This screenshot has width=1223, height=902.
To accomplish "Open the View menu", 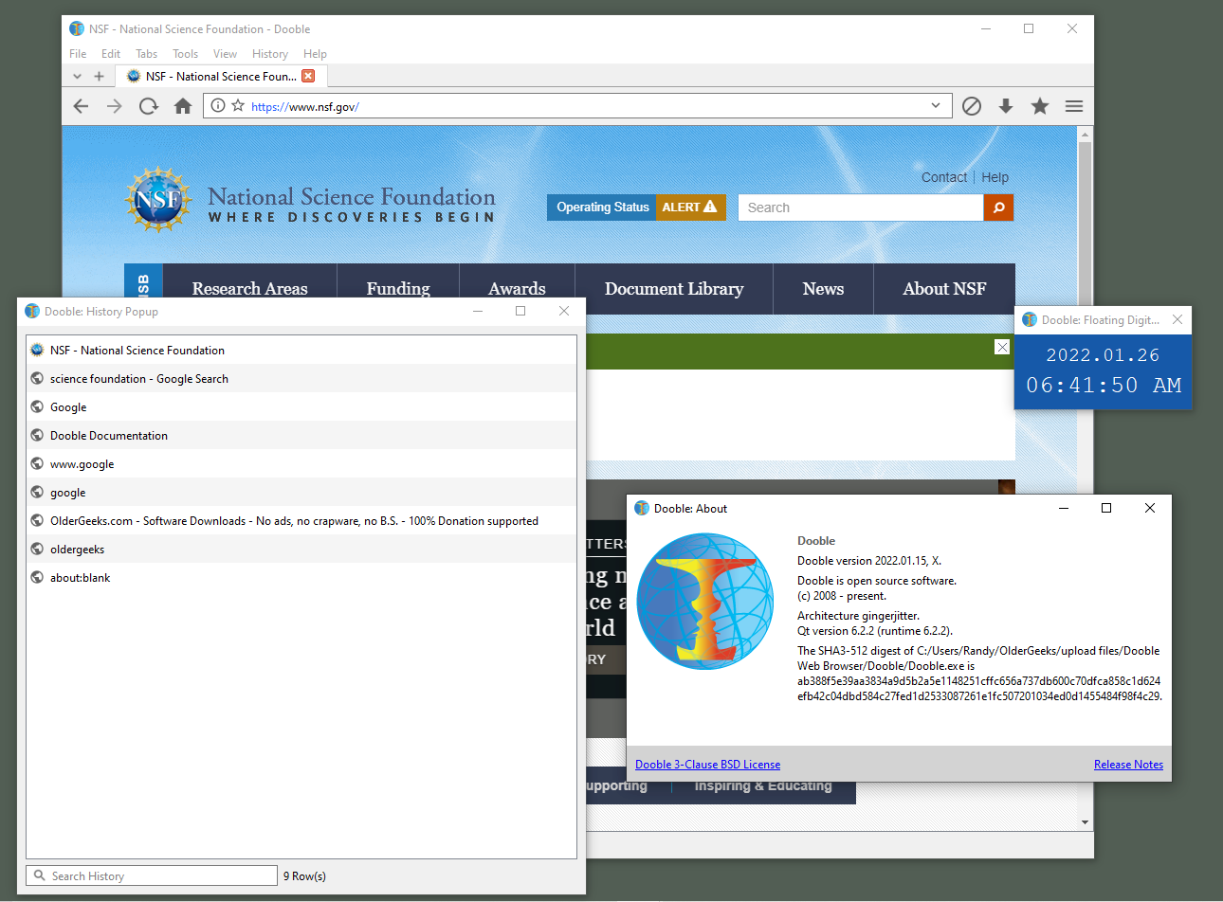I will [x=225, y=54].
